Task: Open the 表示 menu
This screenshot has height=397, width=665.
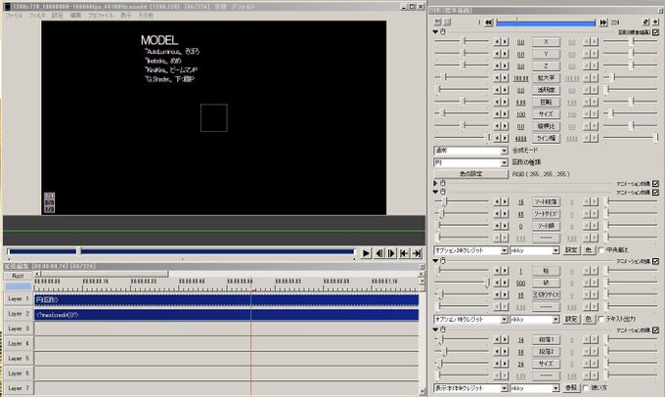Action: click(125, 16)
